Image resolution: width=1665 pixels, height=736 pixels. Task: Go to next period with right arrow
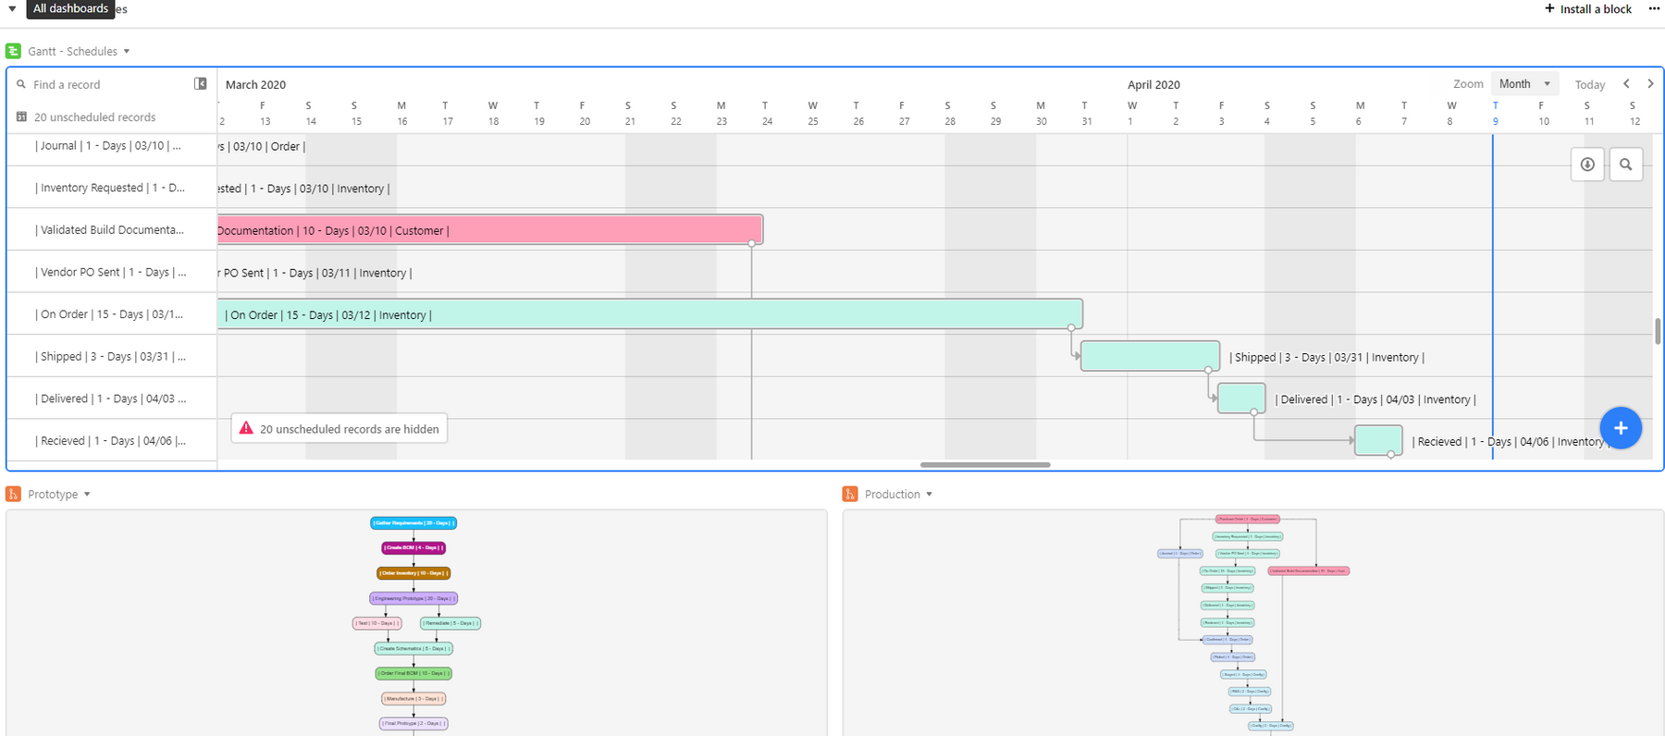point(1650,84)
